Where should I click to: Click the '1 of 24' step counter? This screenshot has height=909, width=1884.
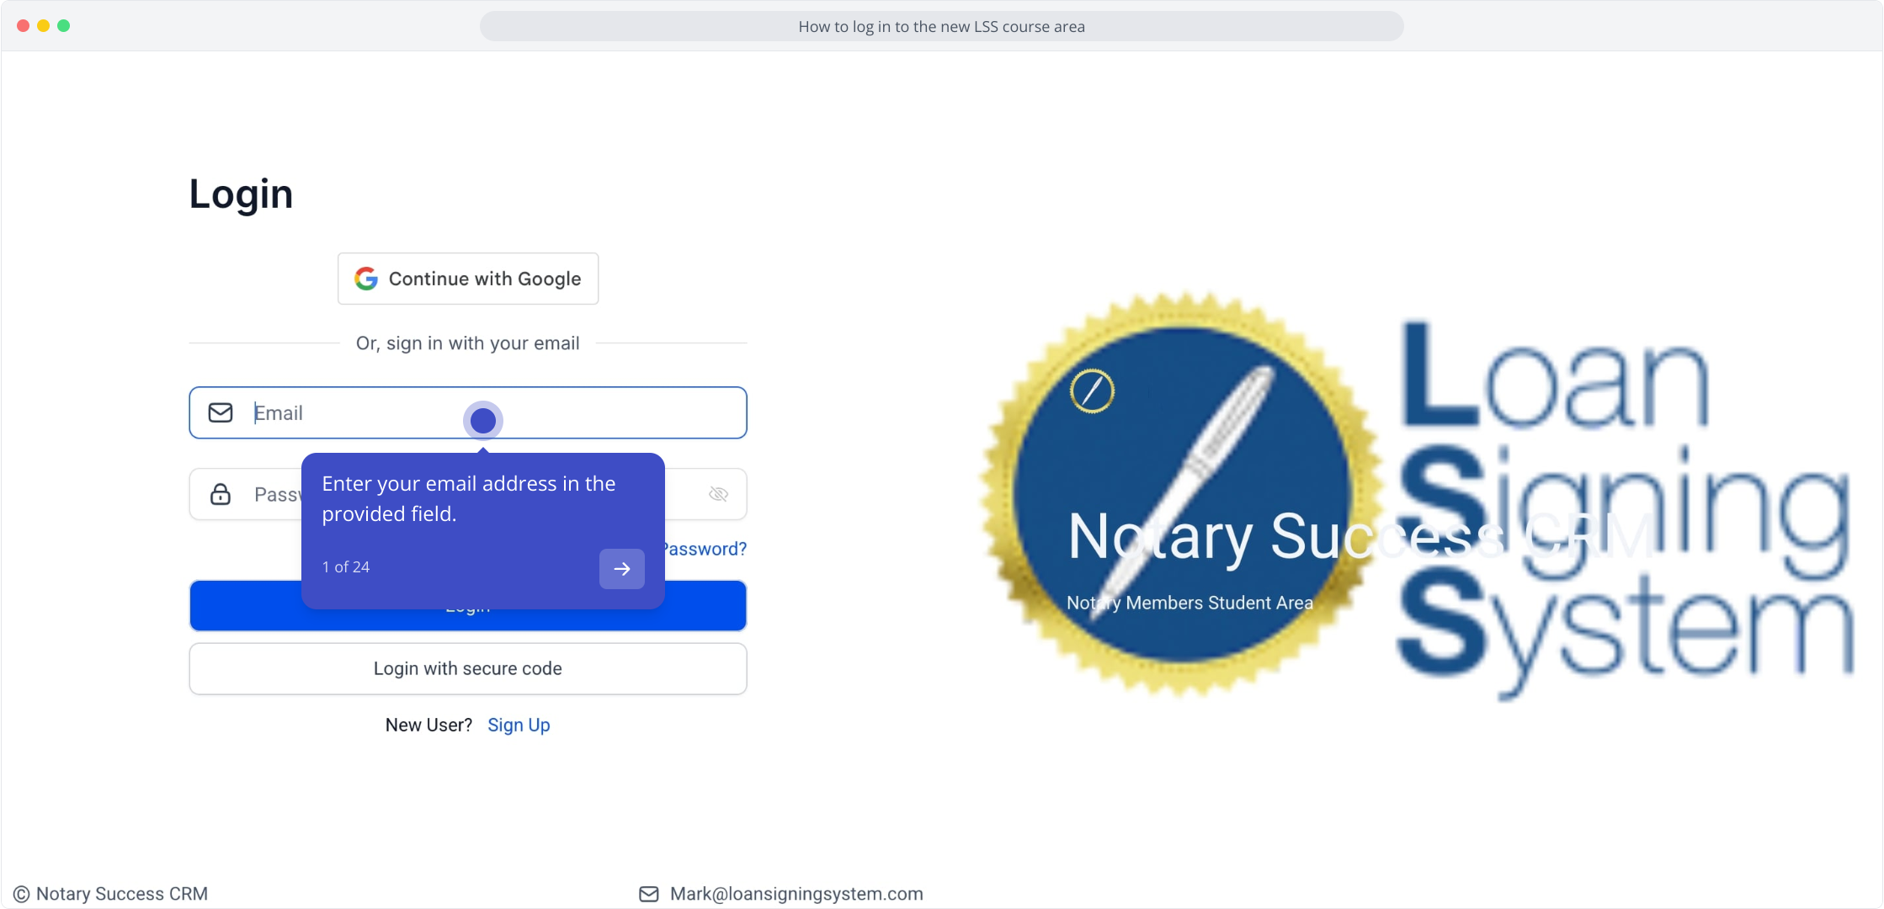[x=346, y=567]
